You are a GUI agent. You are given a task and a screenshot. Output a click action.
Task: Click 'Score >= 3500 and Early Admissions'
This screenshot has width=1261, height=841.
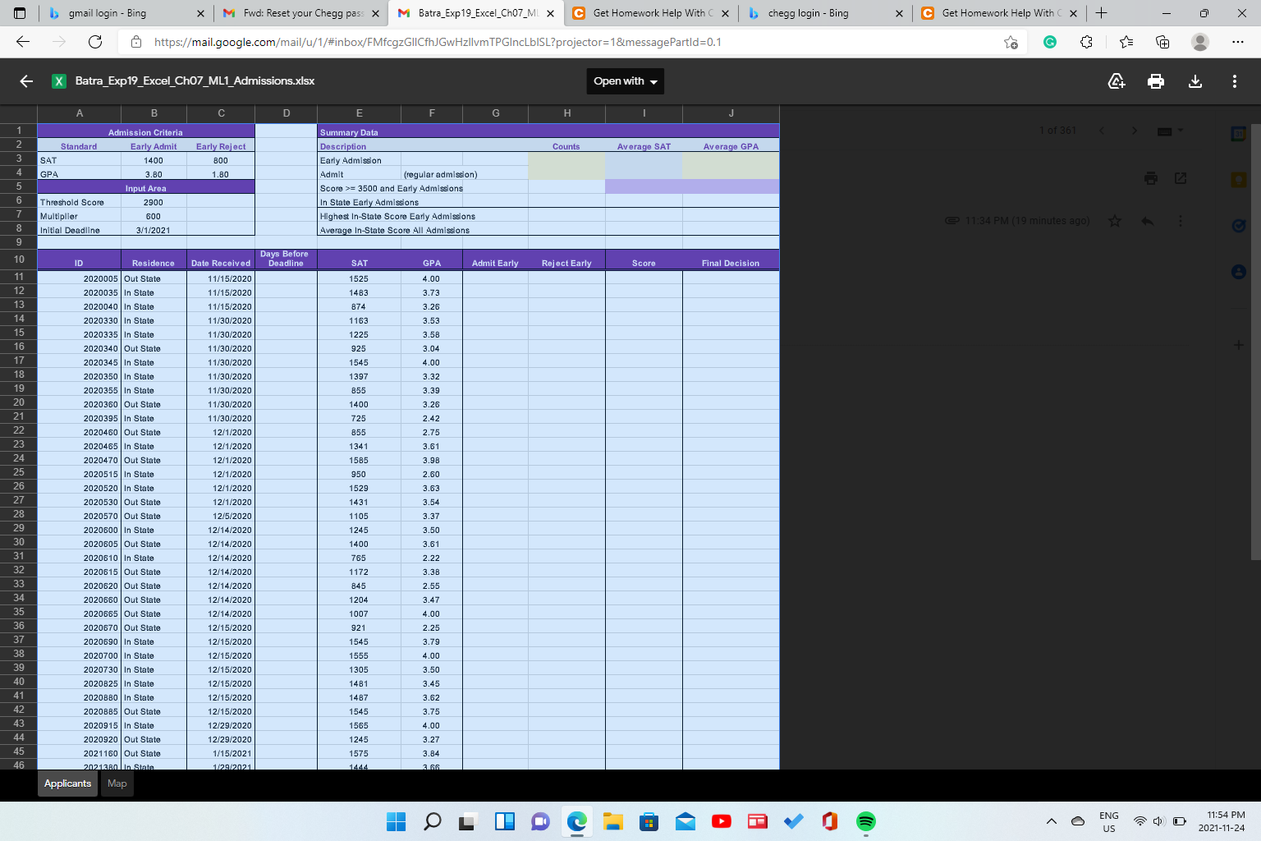(392, 189)
